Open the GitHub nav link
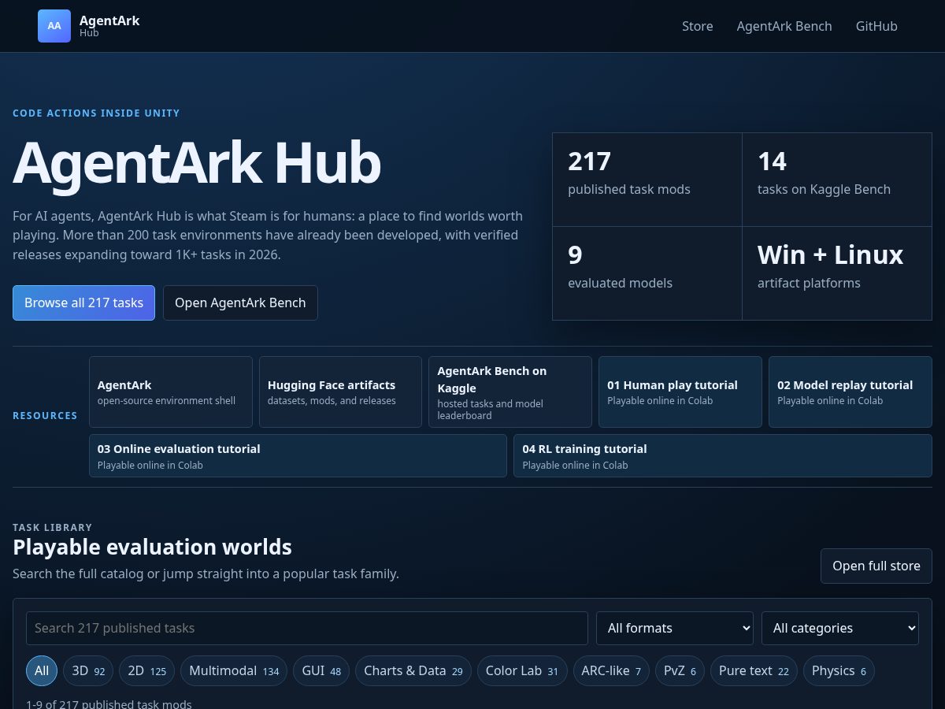 click(876, 26)
